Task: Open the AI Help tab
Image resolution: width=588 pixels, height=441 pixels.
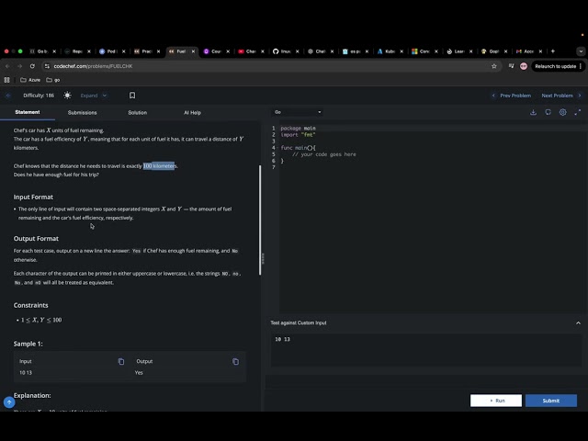Action: [192, 112]
